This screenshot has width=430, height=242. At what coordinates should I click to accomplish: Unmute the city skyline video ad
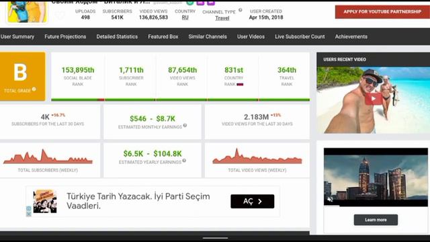tap(330, 199)
